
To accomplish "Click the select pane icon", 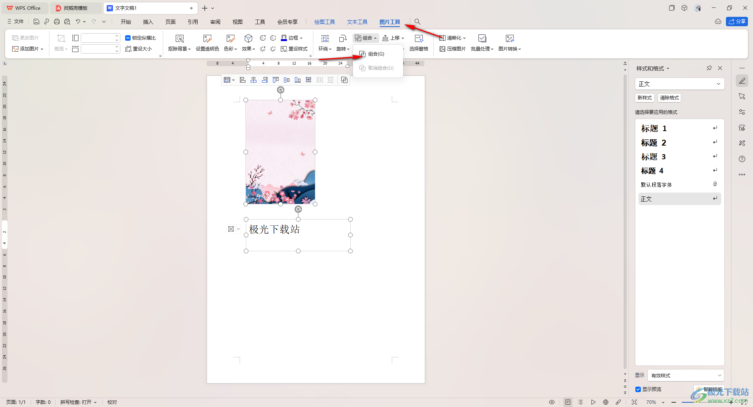I will [x=419, y=38].
